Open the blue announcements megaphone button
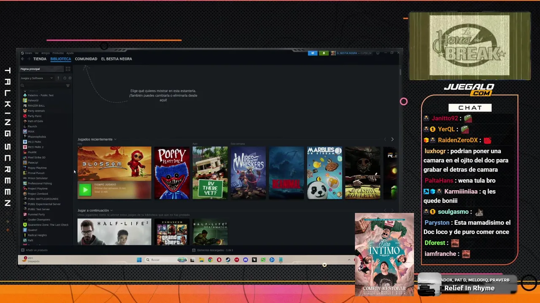 point(313,53)
